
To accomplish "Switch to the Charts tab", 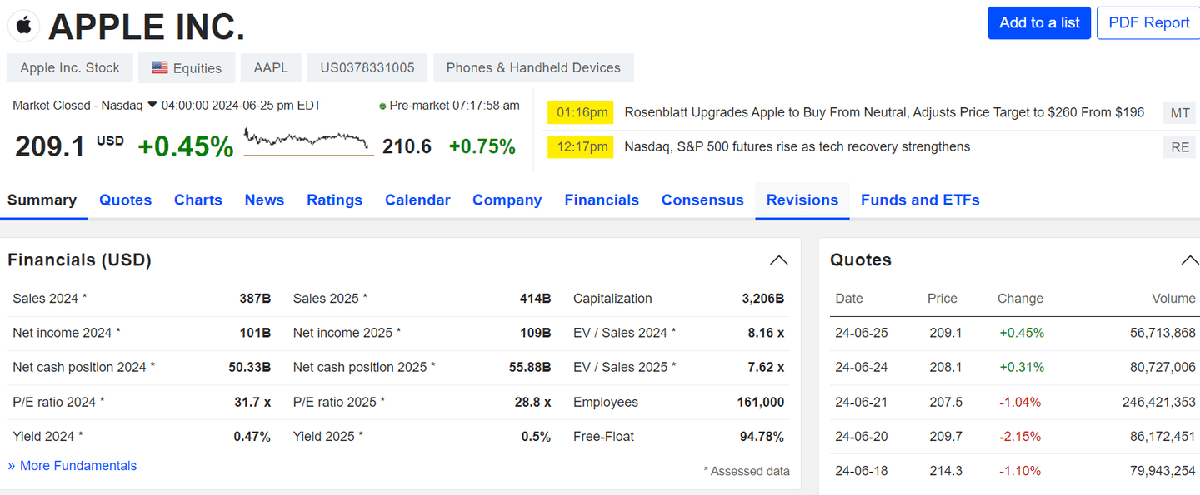I will (197, 200).
